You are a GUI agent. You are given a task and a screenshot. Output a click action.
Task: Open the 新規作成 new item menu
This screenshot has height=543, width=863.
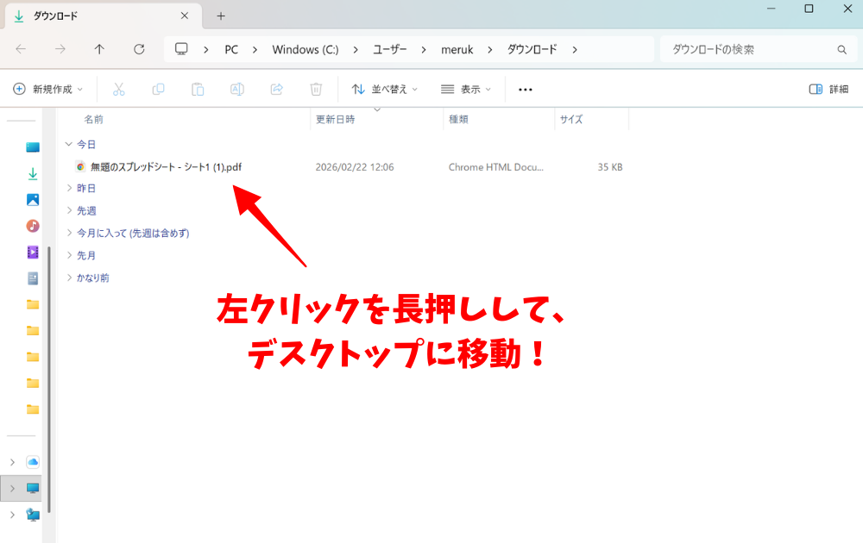click(48, 89)
